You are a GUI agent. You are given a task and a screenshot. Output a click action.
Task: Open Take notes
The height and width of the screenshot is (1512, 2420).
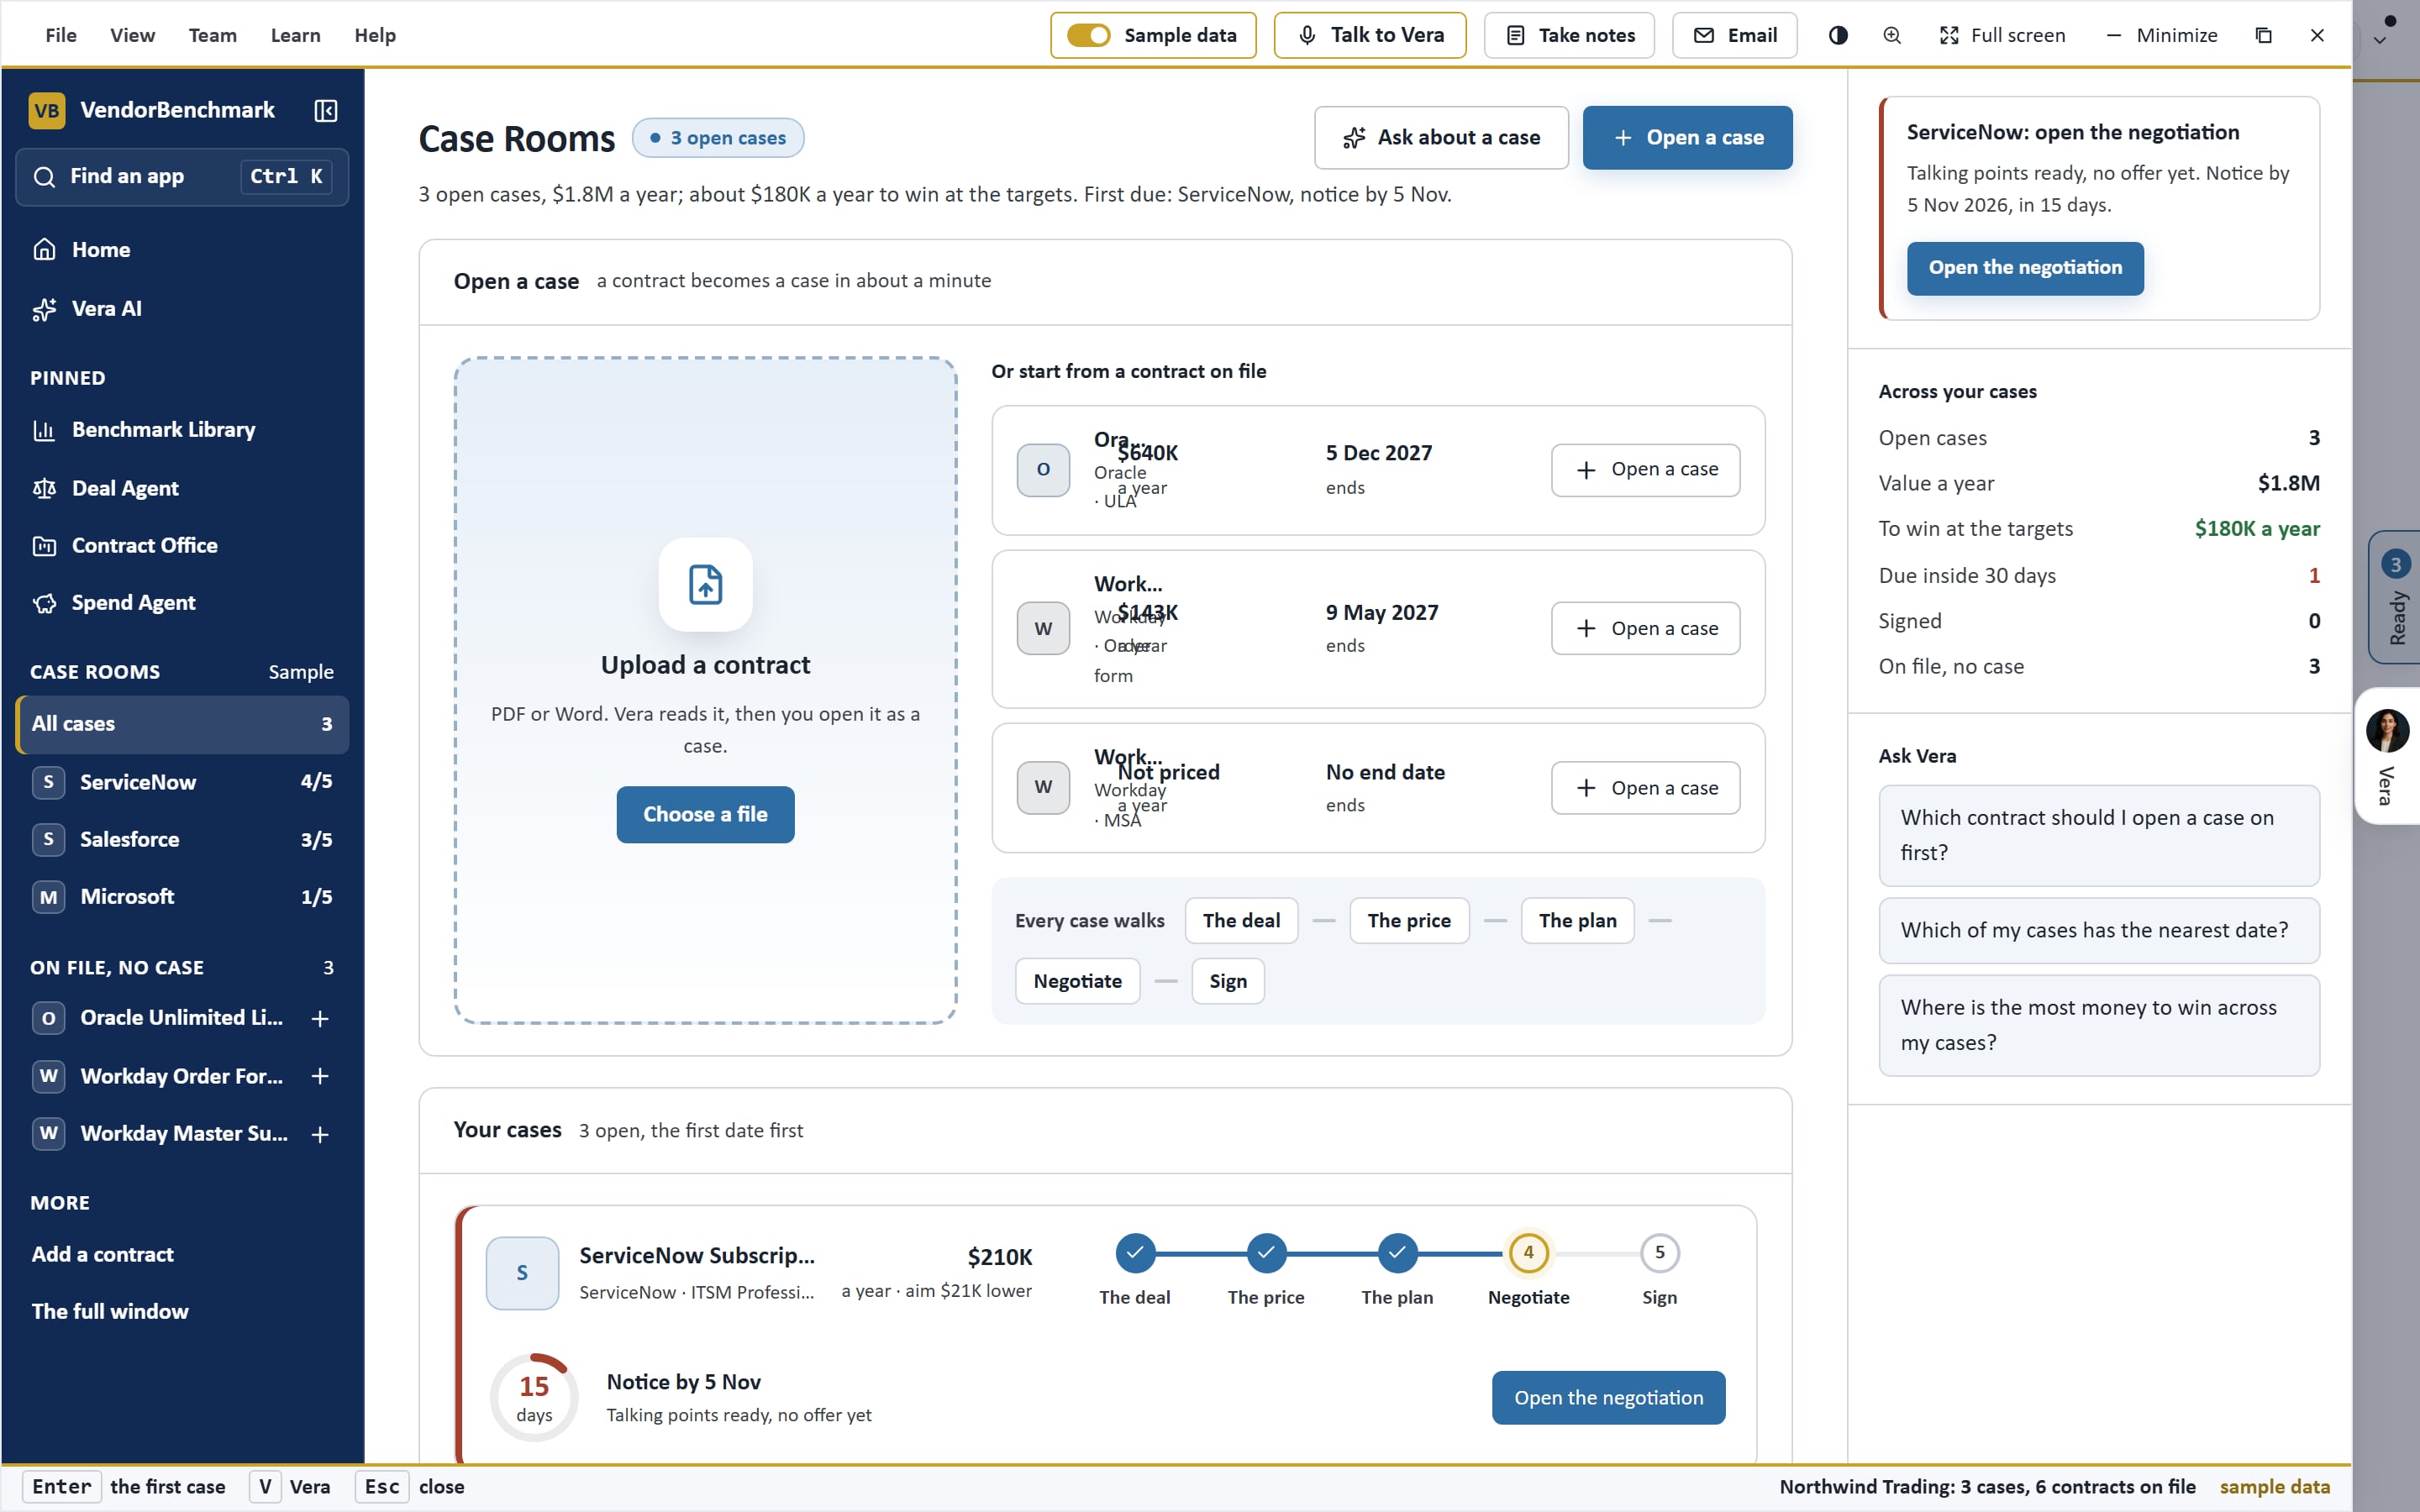coord(1569,35)
